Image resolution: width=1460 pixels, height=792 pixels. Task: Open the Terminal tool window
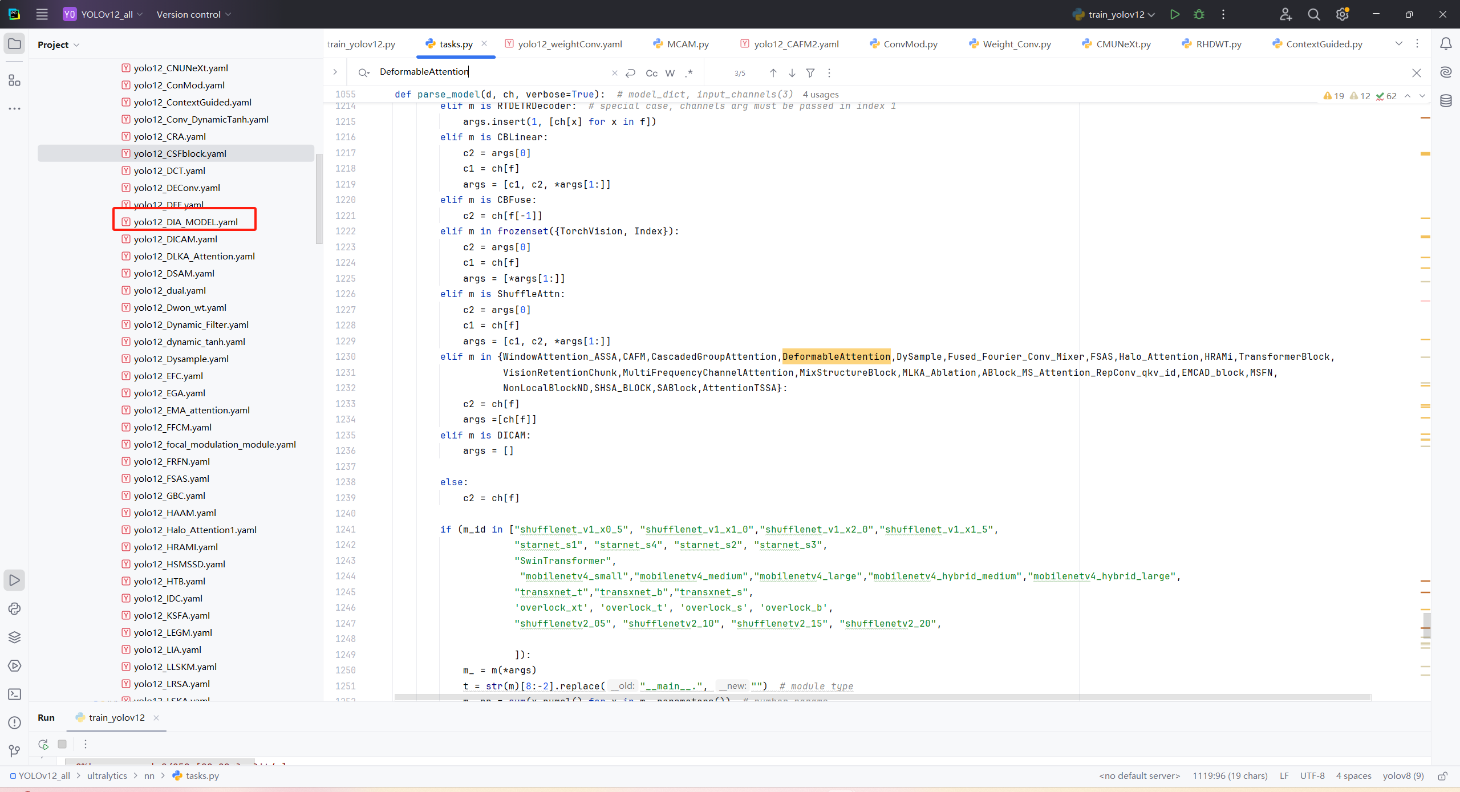(x=15, y=694)
